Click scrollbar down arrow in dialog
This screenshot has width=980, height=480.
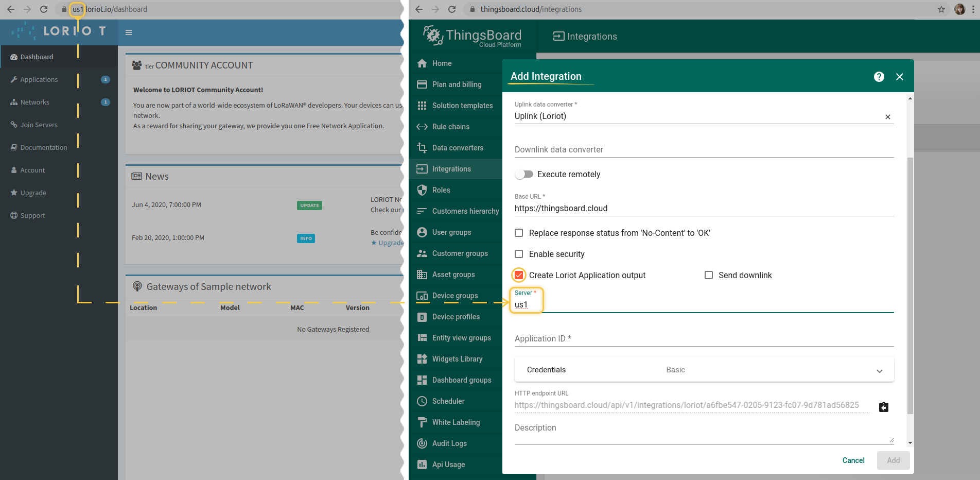[910, 442]
